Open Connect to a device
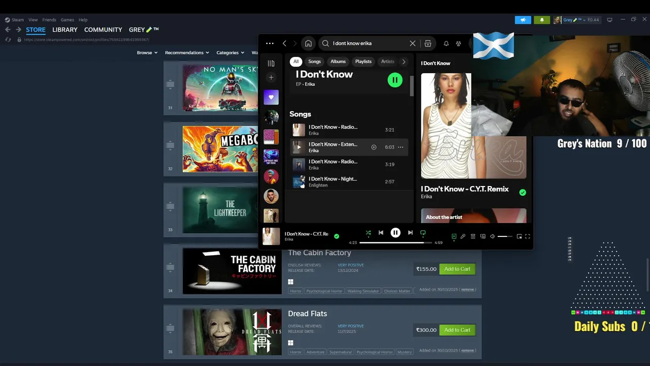The height and width of the screenshot is (366, 650). [483, 236]
